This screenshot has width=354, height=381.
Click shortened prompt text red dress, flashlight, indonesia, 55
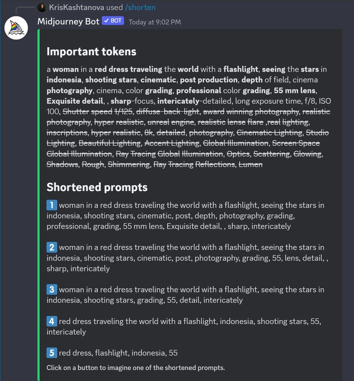tap(118, 353)
